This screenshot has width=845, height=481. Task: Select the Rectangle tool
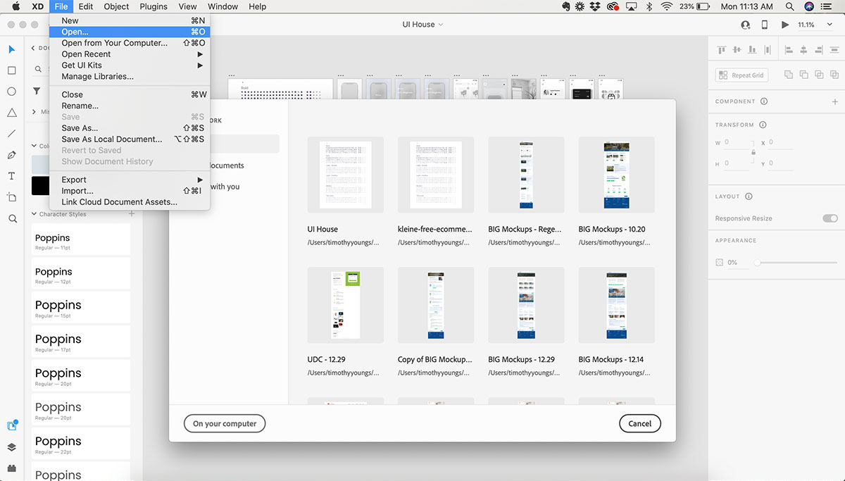12,70
